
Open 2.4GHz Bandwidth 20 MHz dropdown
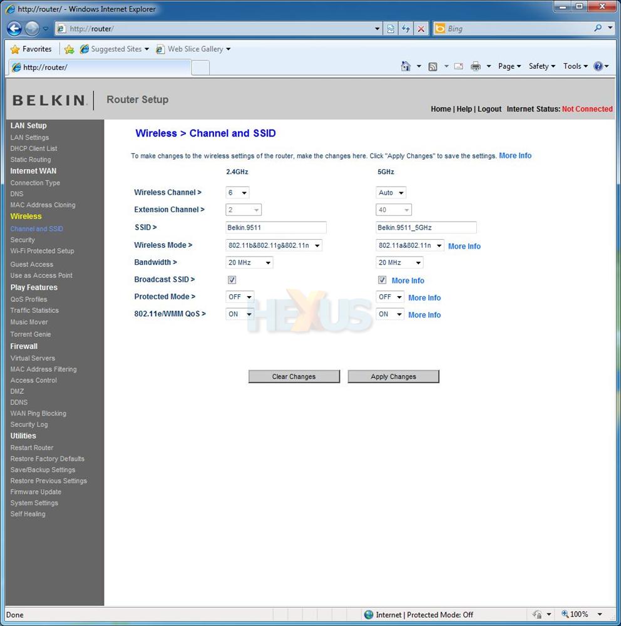pyautogui.click(x=249, y=262)
